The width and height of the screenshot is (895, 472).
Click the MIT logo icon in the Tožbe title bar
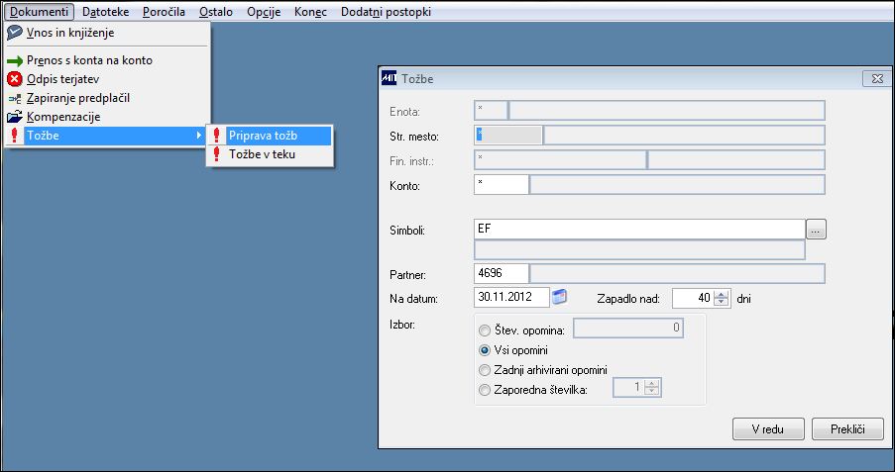[389, 78]
